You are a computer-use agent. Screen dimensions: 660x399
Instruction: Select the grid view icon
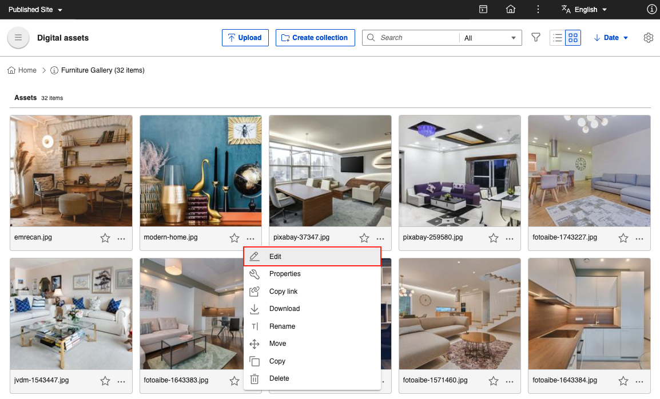(x=572, y=37)
